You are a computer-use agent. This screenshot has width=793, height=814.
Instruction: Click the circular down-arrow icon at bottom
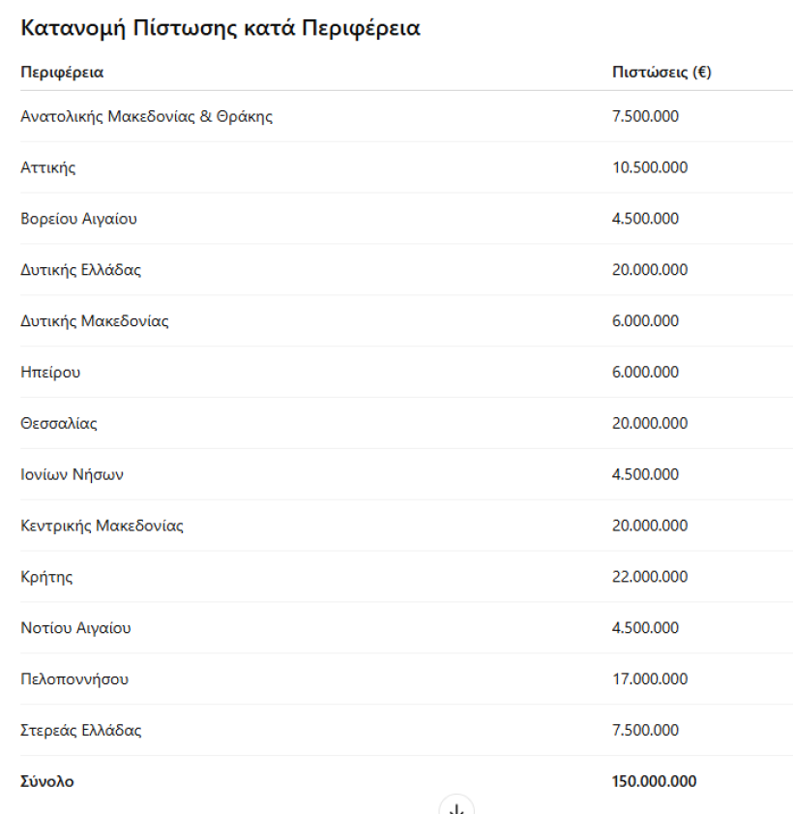click(456, 805)
